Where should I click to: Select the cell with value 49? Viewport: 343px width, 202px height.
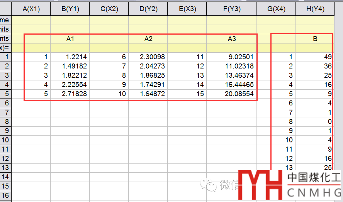coord(314,57)
